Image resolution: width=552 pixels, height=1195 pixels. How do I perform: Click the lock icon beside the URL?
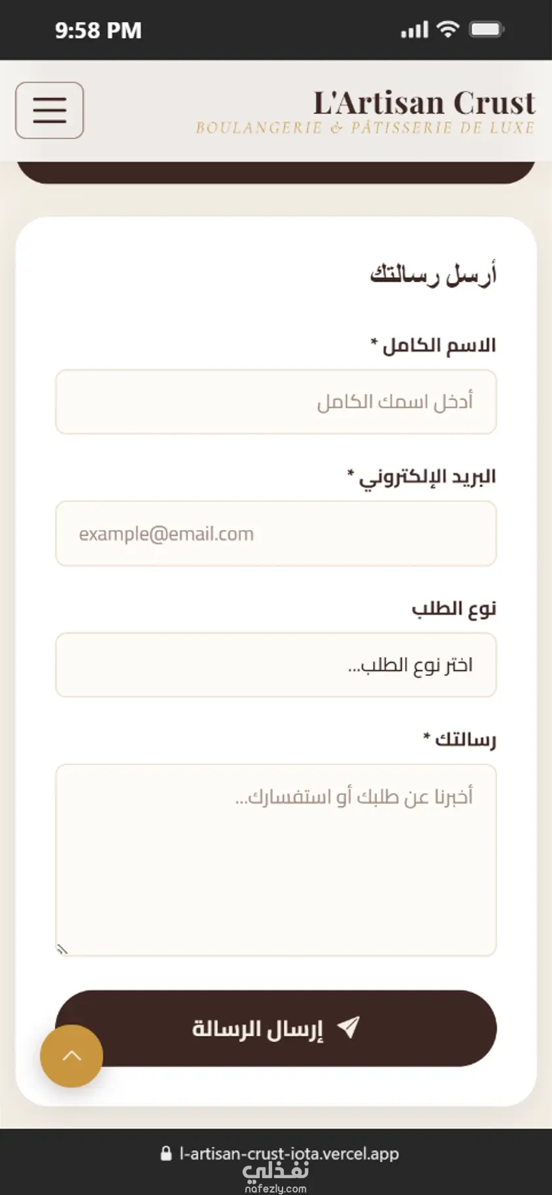[166, 1153]
